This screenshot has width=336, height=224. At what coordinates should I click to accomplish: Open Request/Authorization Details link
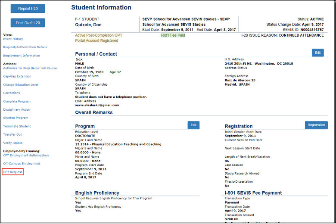tap(25, 47)
